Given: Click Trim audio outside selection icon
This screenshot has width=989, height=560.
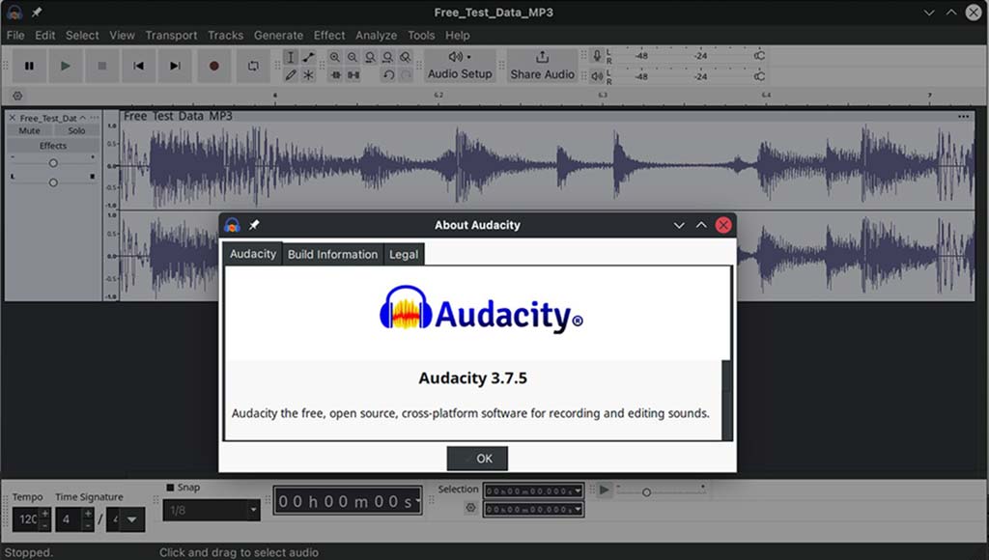Looking at the screenshot, I should point(335,75).
